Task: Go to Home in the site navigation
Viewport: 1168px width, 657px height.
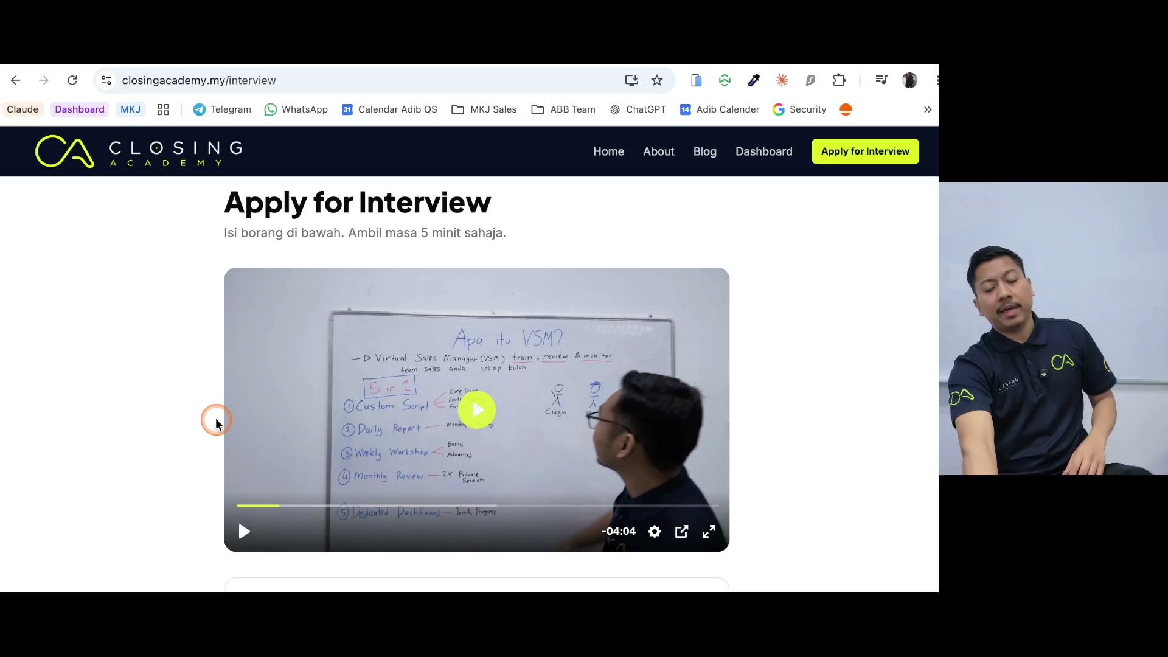Action: point(608,151)
